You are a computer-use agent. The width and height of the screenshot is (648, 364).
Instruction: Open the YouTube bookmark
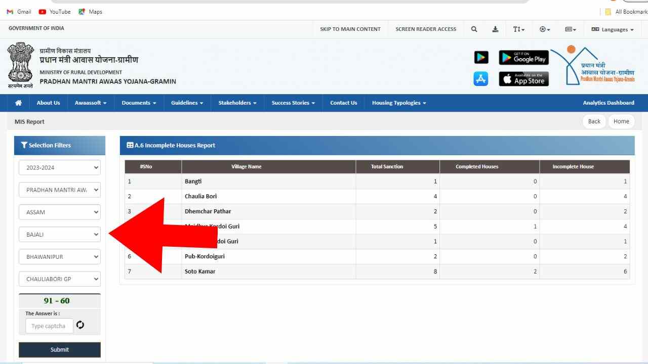click(55, 12)
